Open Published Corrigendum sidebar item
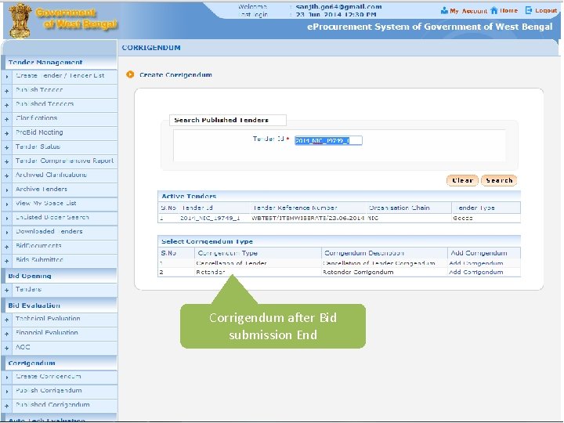Image resolution: width=564 pixels, height=423 pixels. click(52, 404)
